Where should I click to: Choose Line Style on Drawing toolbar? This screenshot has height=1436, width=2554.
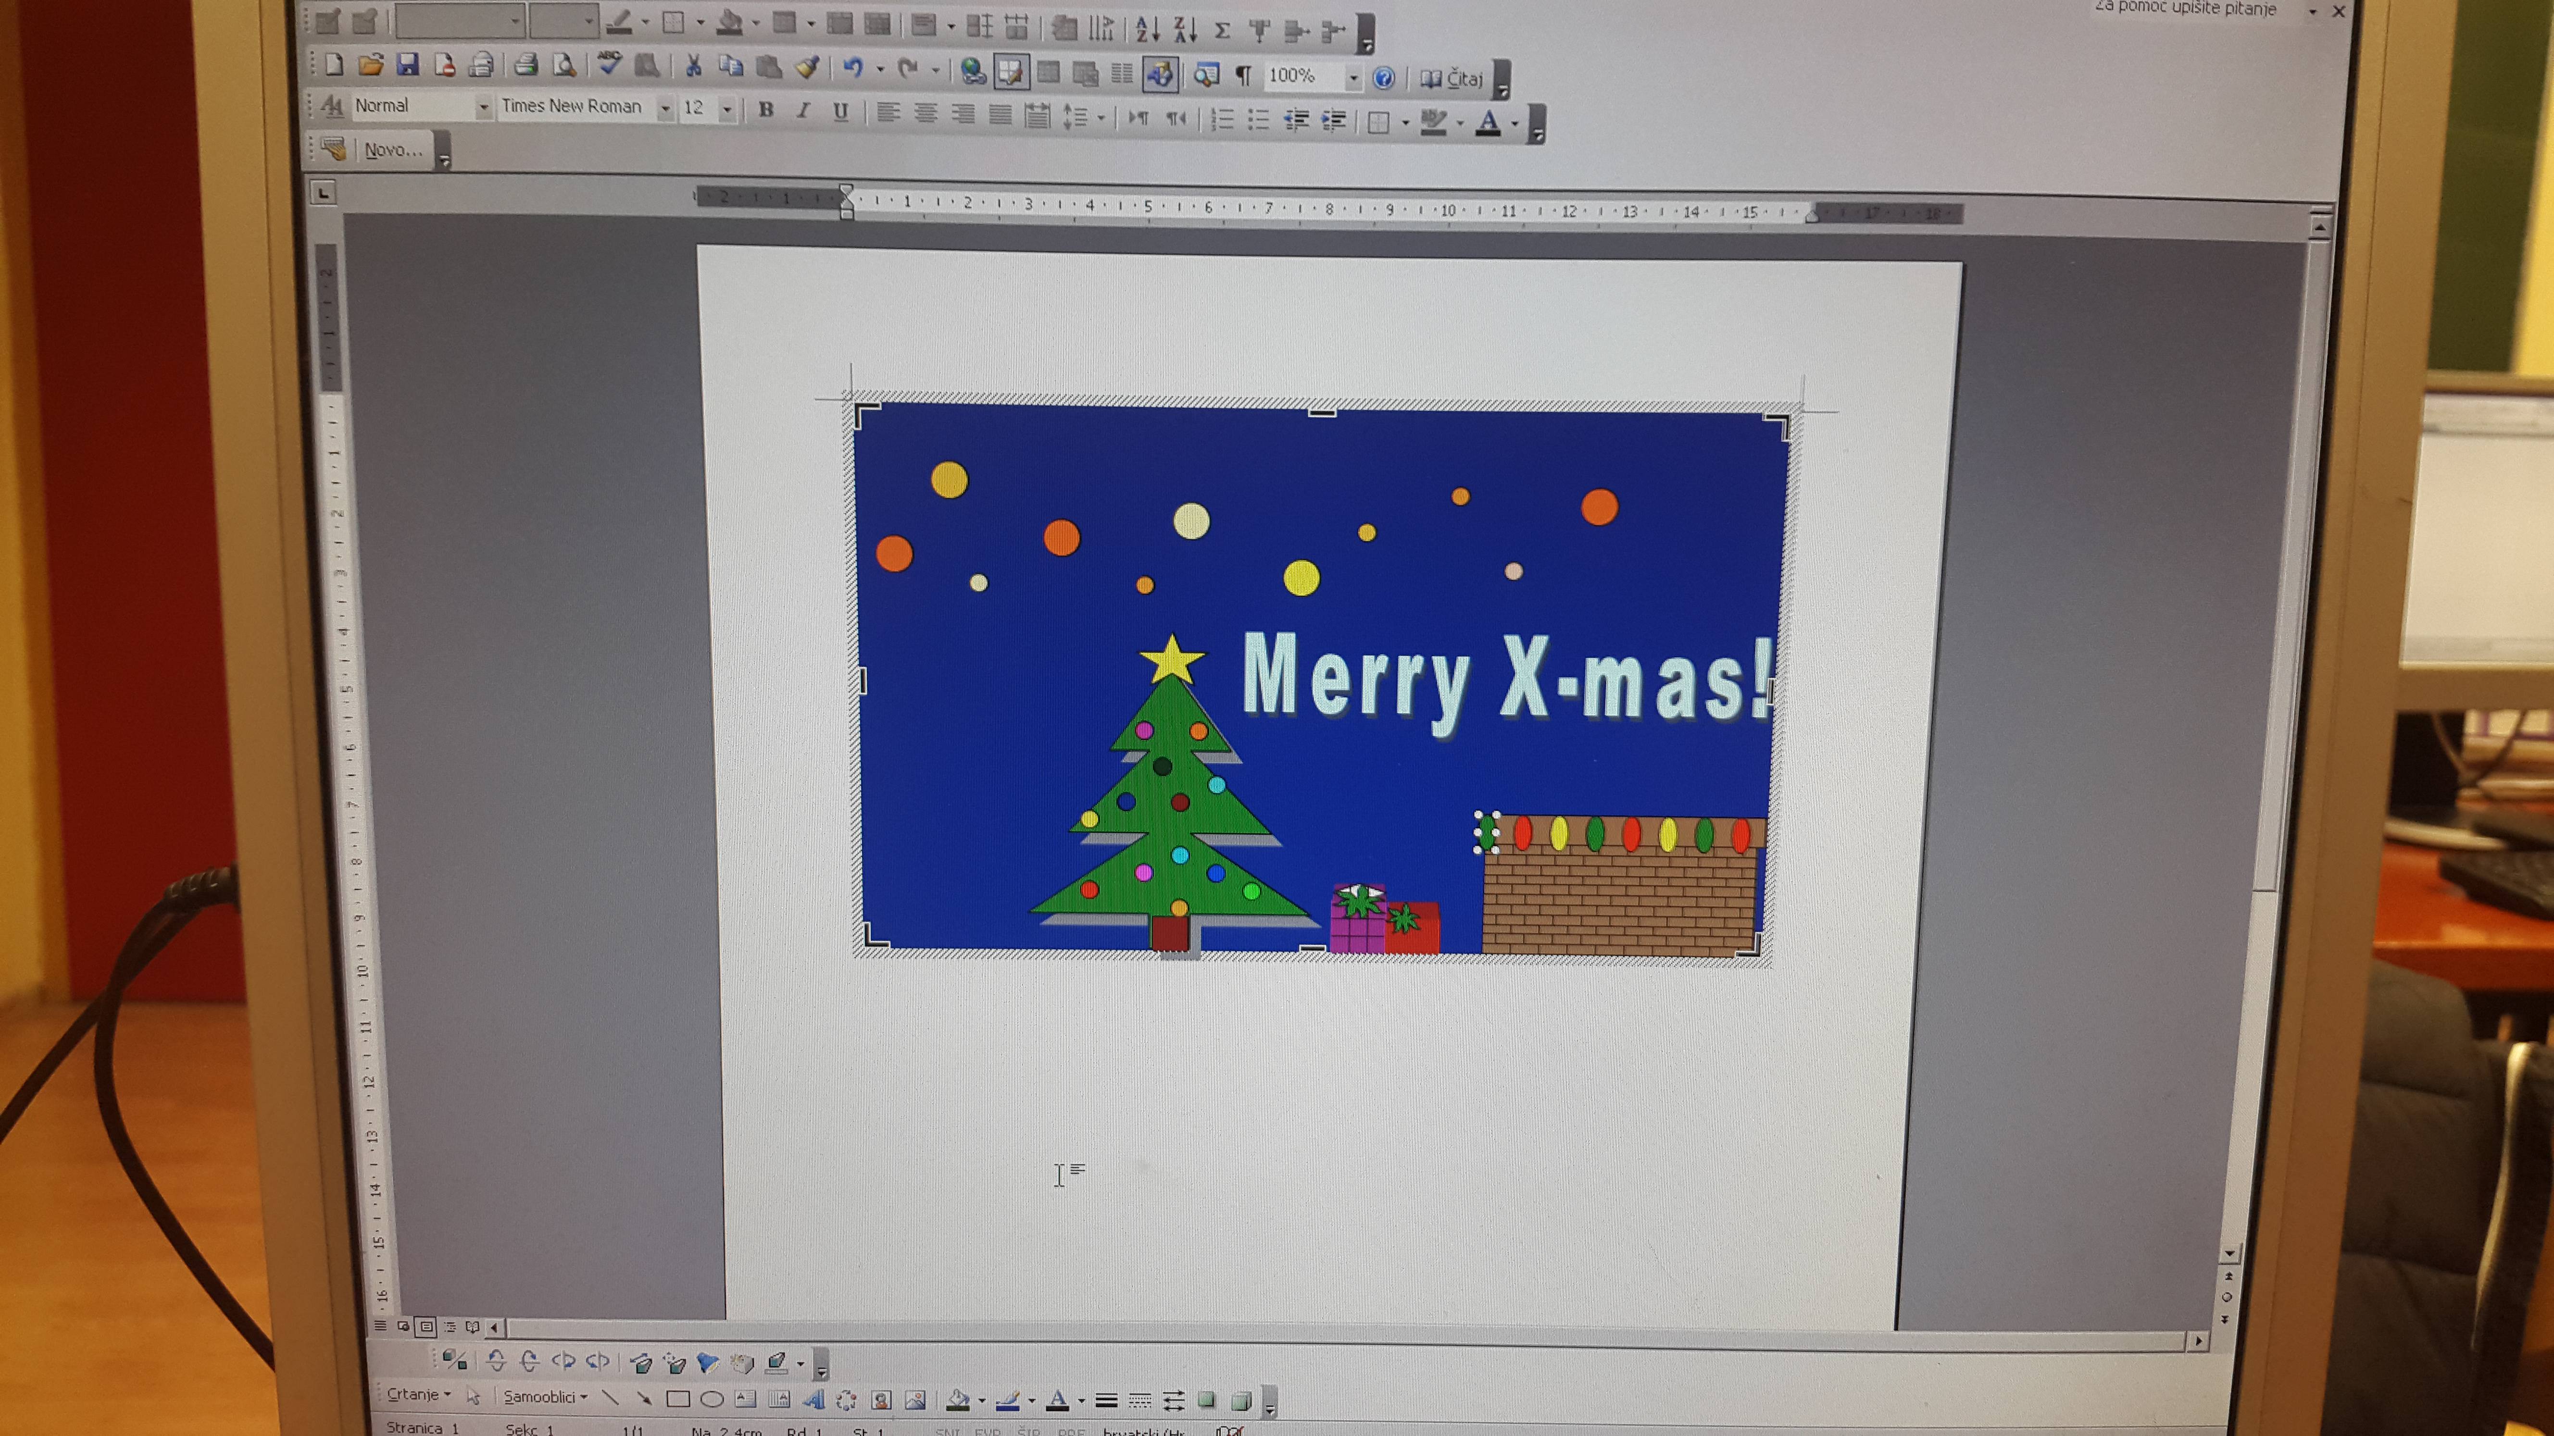1106,1401
